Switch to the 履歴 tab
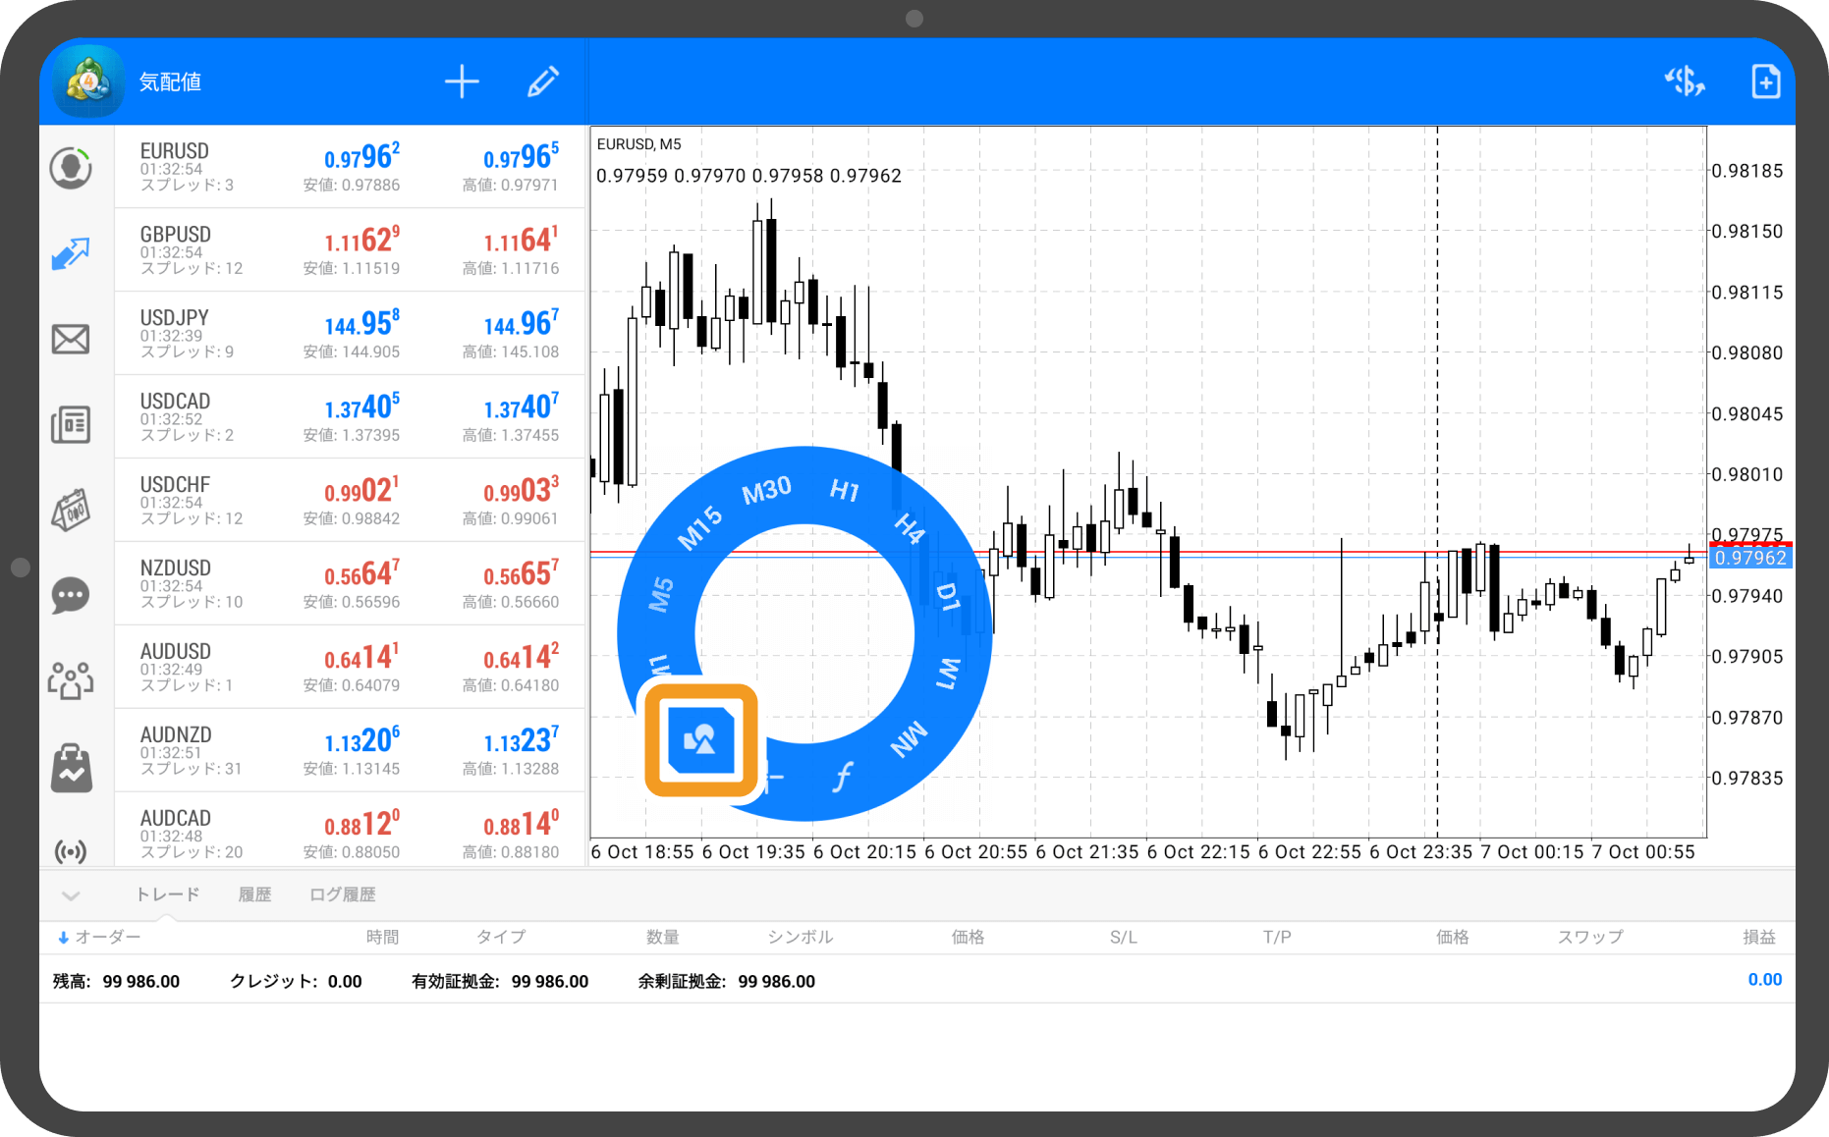The height and width of the screenshot is (1137, 1829). [254, 894]
